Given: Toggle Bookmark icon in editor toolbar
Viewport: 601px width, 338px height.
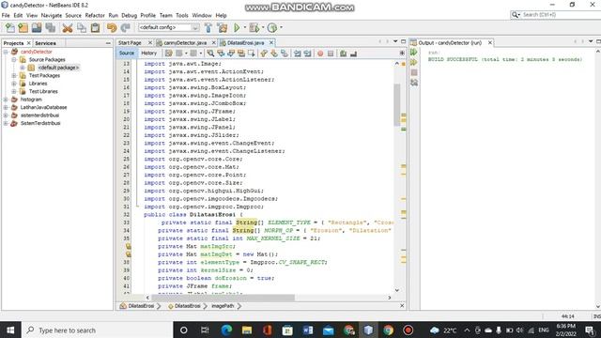Looking at the screenshot, I should pyautogui.click(x=285, y=54).
